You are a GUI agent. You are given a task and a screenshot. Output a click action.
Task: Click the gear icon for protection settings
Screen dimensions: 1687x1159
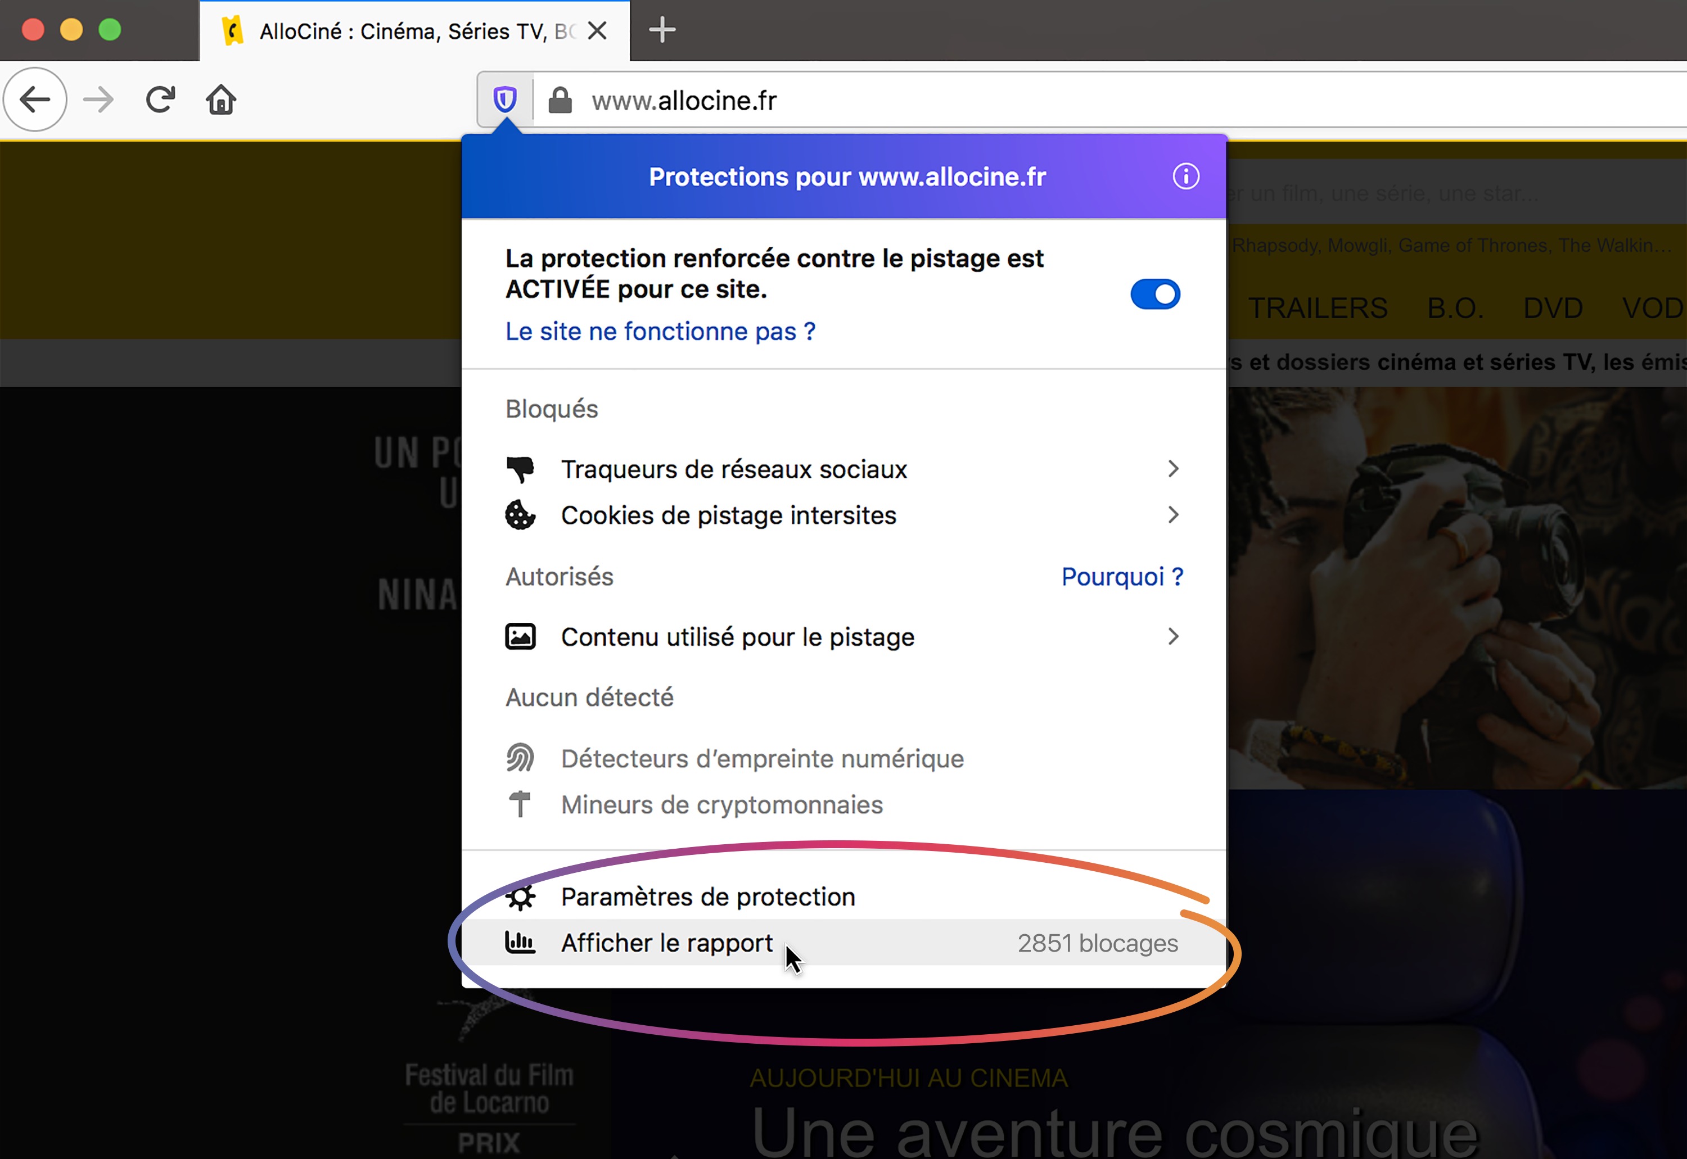(521, 897)
